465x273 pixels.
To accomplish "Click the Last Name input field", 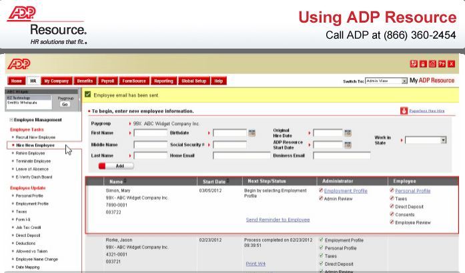I will (x=150, y=155).
